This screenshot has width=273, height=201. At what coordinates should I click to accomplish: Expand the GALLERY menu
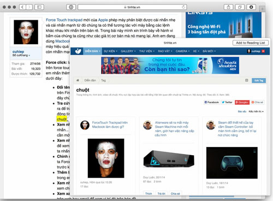128,51
